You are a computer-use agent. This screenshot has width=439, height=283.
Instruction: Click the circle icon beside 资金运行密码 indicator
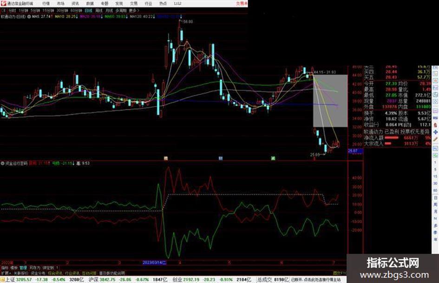2,163
